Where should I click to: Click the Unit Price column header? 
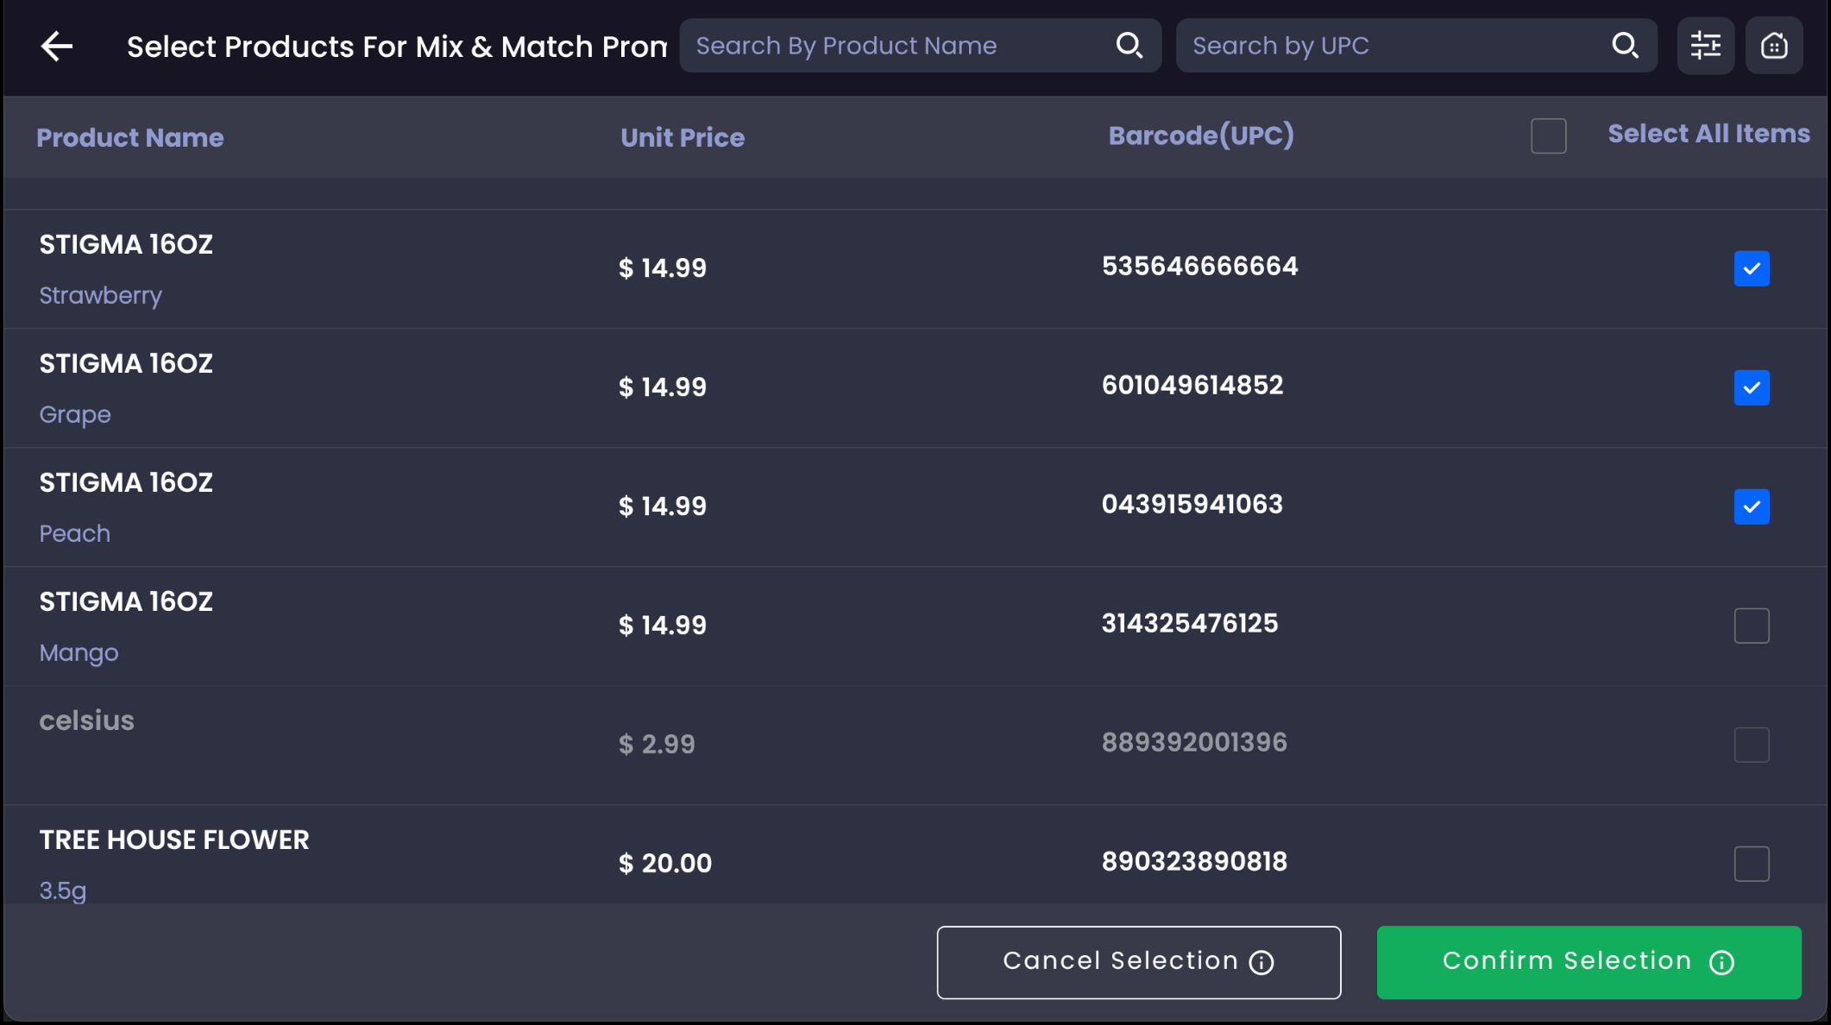(x=683, y=137)
